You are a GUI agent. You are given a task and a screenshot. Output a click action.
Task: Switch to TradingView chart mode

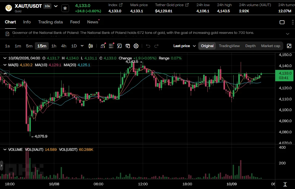(229, 46)
